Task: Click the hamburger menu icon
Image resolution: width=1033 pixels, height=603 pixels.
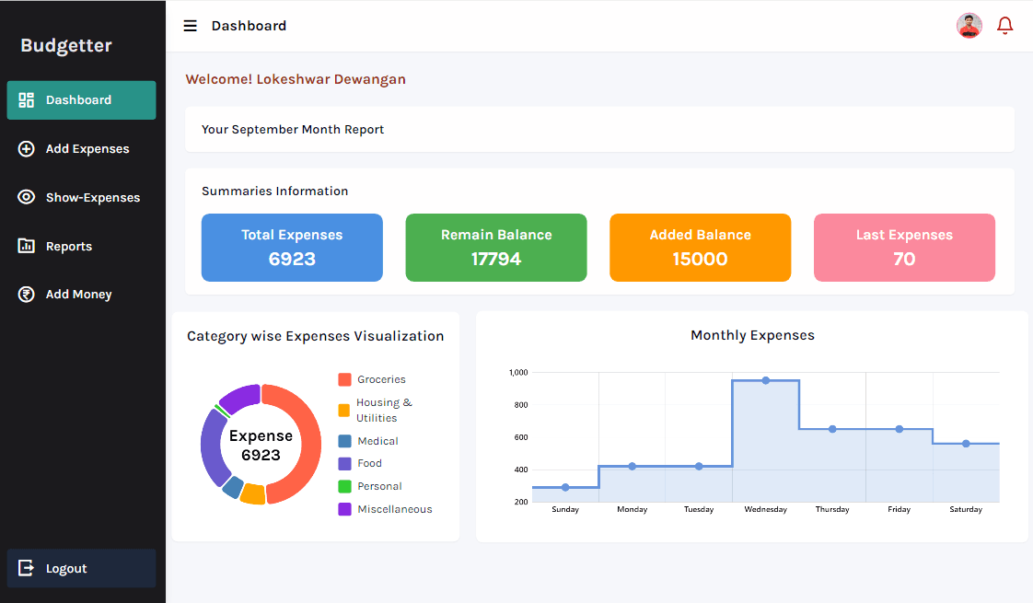Action: pos(190,26)
